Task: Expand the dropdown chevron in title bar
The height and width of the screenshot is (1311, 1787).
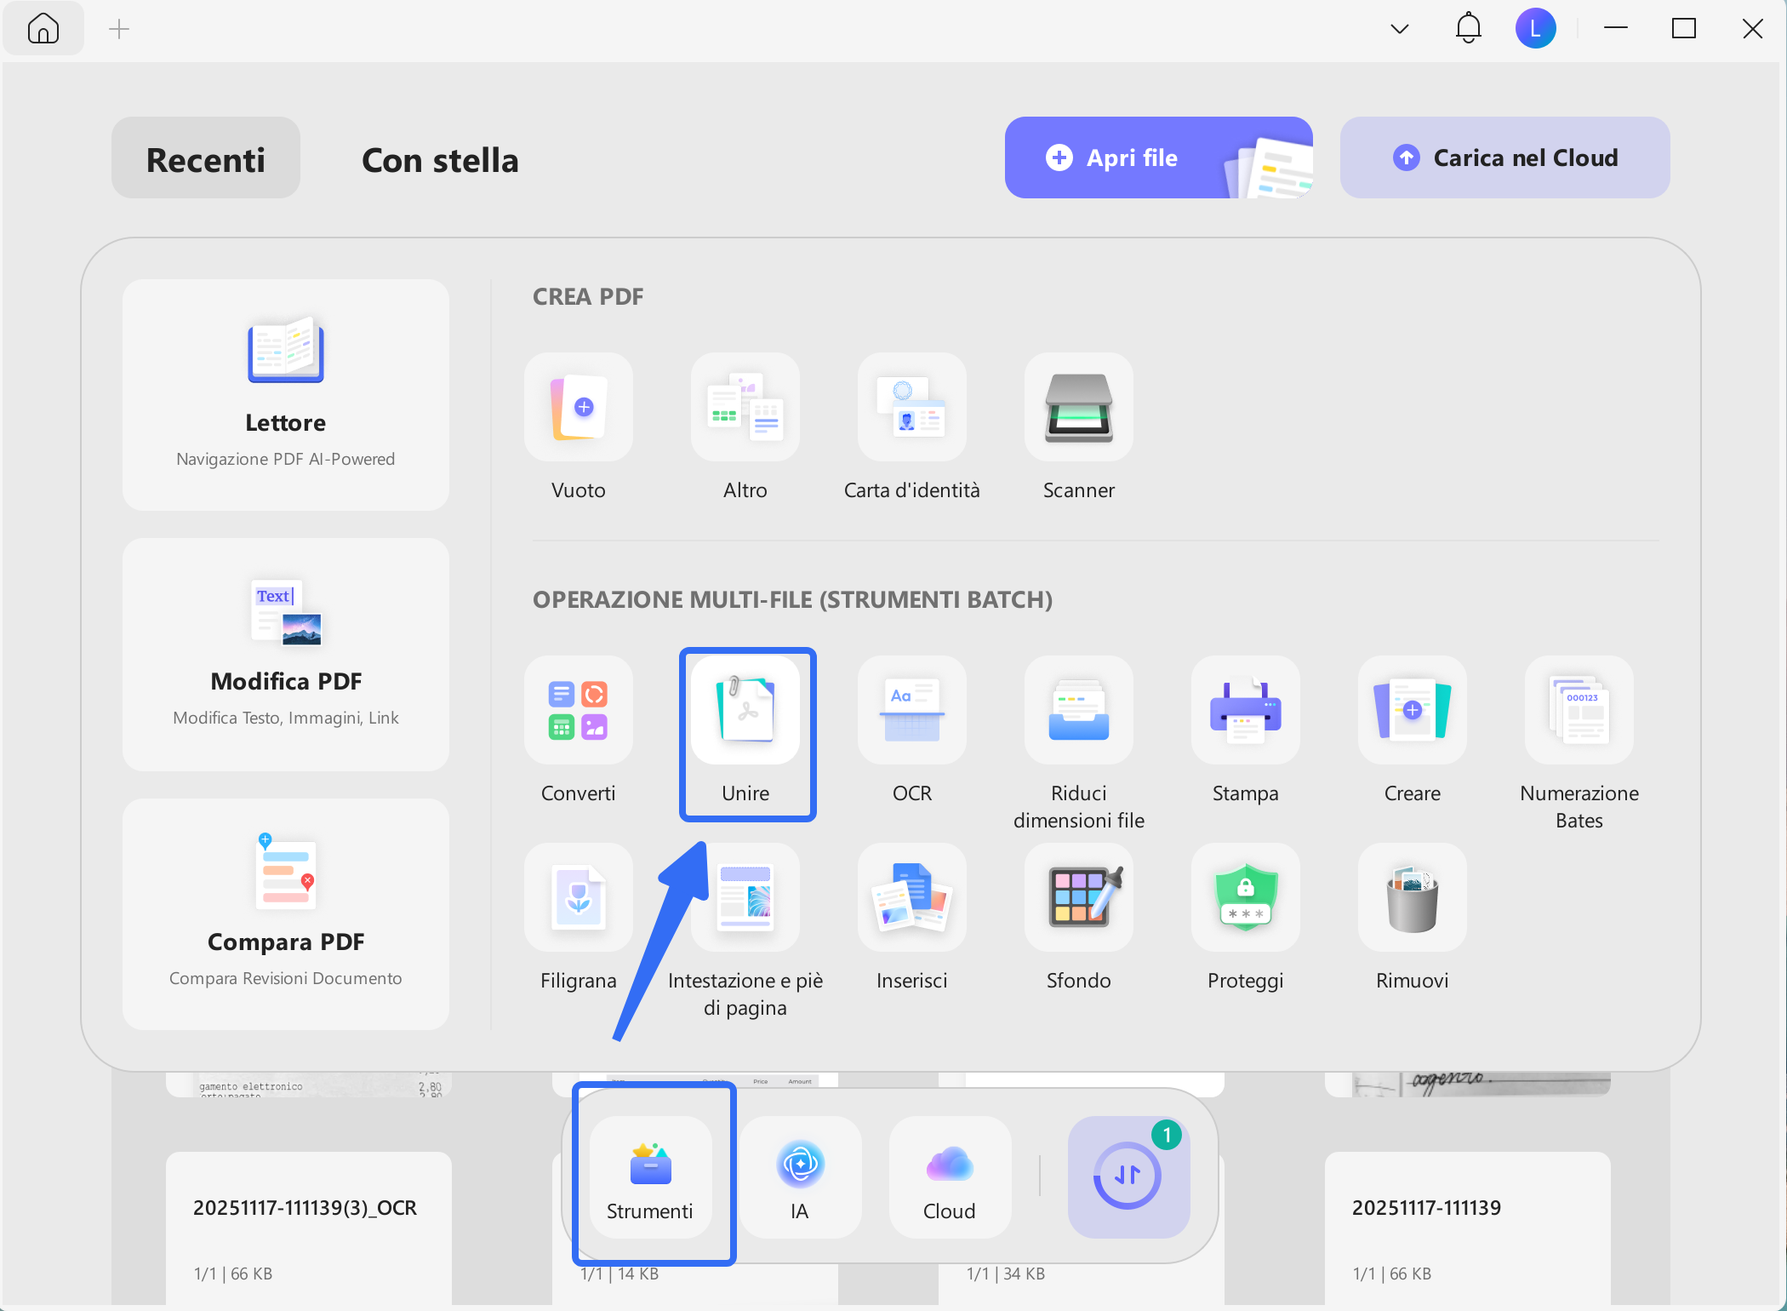Action: (x=1398, y=27)
